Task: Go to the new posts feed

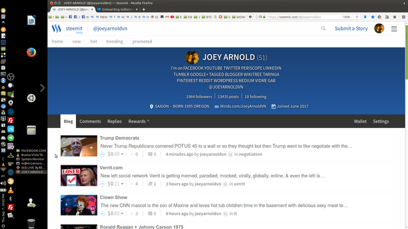Action: click(x=76, y=41)
